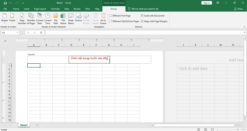Click the Insert Function fx icon
Screen dimensions: 247x131
point(41,33)
